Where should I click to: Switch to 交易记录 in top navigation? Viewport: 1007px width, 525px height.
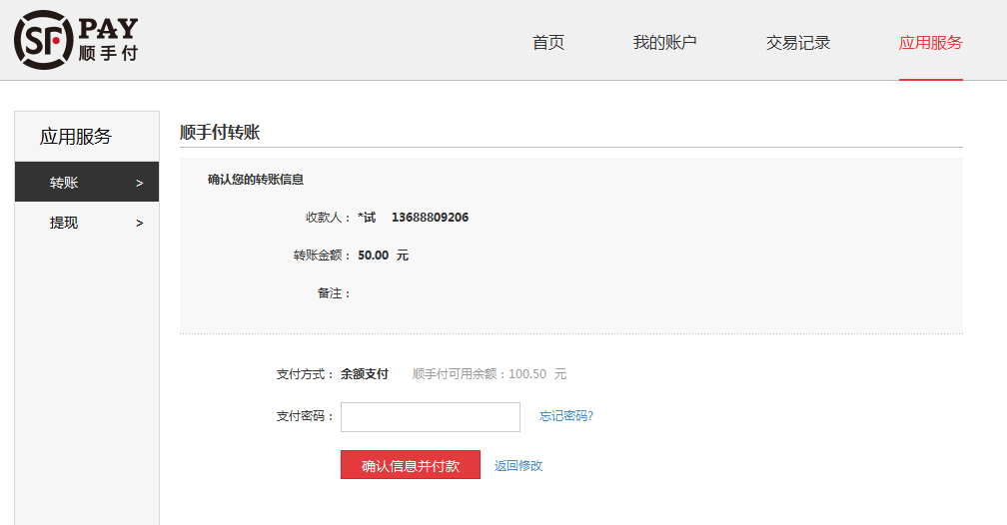[x=798, y=42]
